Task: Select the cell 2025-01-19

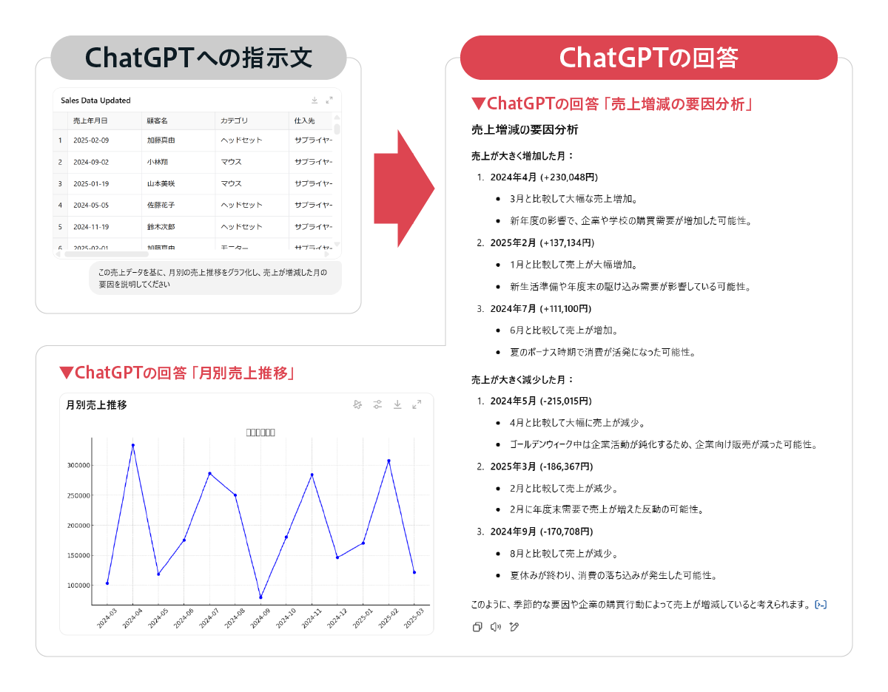Action: pos(104,183)
